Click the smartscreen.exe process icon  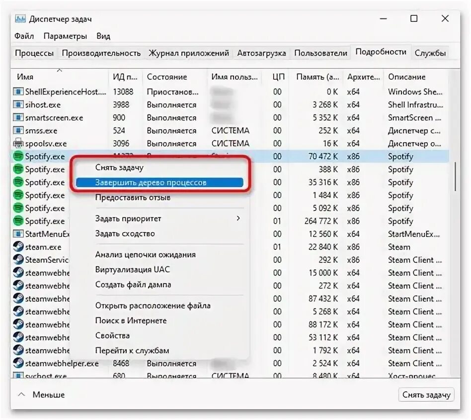pyautogui.click(x=18, y=117)
